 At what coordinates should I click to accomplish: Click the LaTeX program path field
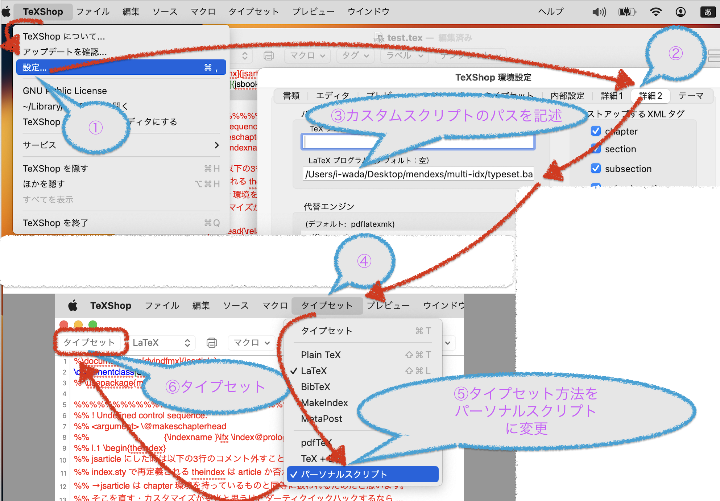pos(418,174)
